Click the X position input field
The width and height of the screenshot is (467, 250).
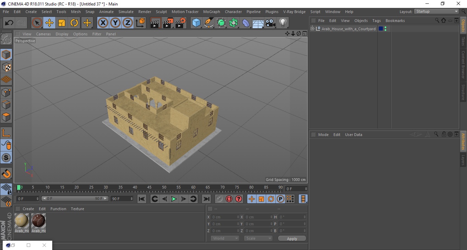(225, 217)
